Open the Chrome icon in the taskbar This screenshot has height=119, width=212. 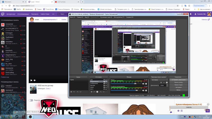coord(10,117)
